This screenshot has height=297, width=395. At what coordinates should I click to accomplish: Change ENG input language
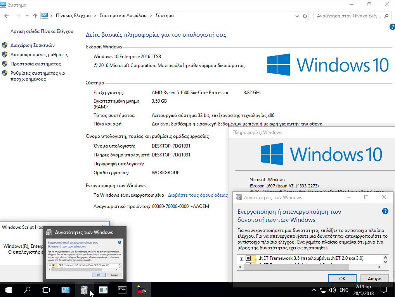pos(344,290)
